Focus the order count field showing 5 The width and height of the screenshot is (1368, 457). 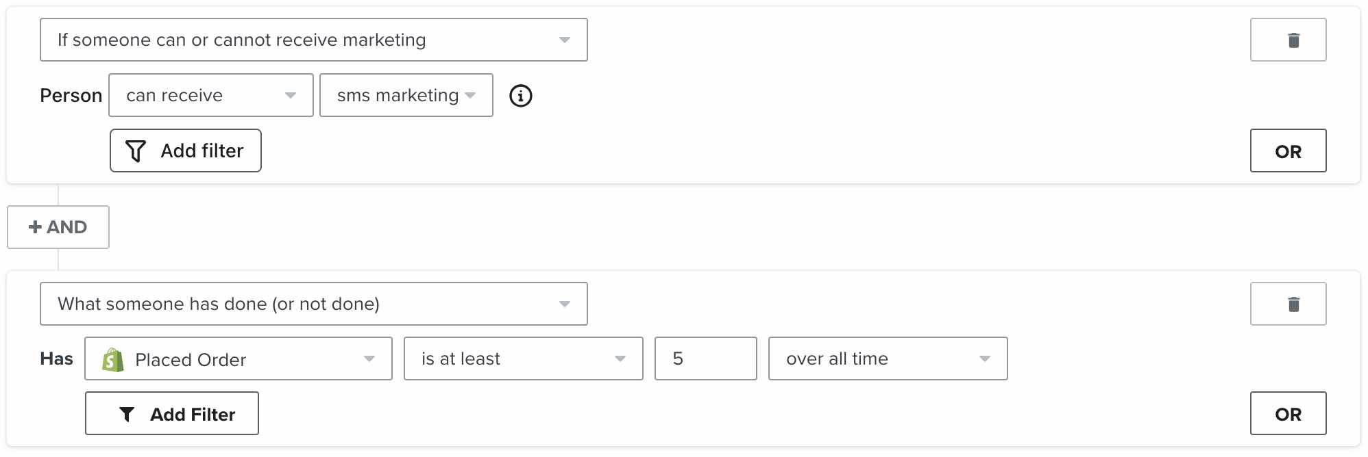(705, 358)
